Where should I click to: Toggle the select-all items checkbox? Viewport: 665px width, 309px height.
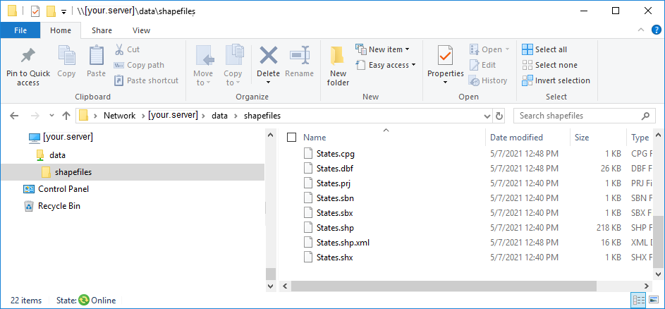click(291, 138)
